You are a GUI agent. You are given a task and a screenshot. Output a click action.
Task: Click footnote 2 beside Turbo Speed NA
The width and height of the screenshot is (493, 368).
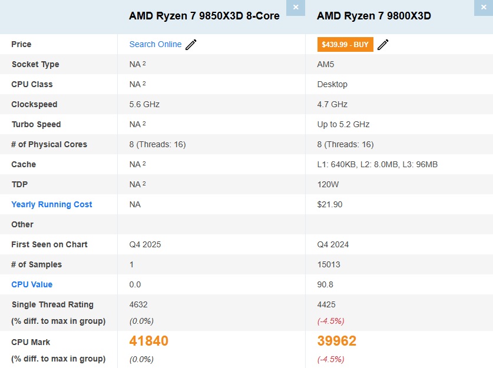(x=143, y=122)
